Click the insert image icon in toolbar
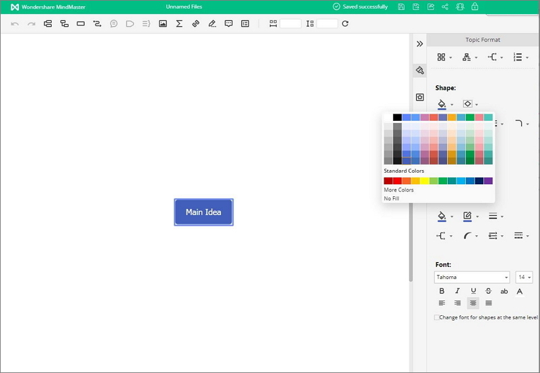540x373 pixels. click(163, 24)
